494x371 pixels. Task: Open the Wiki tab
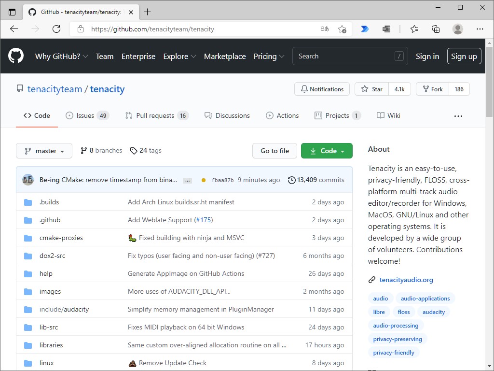click(x=388, y=115)
